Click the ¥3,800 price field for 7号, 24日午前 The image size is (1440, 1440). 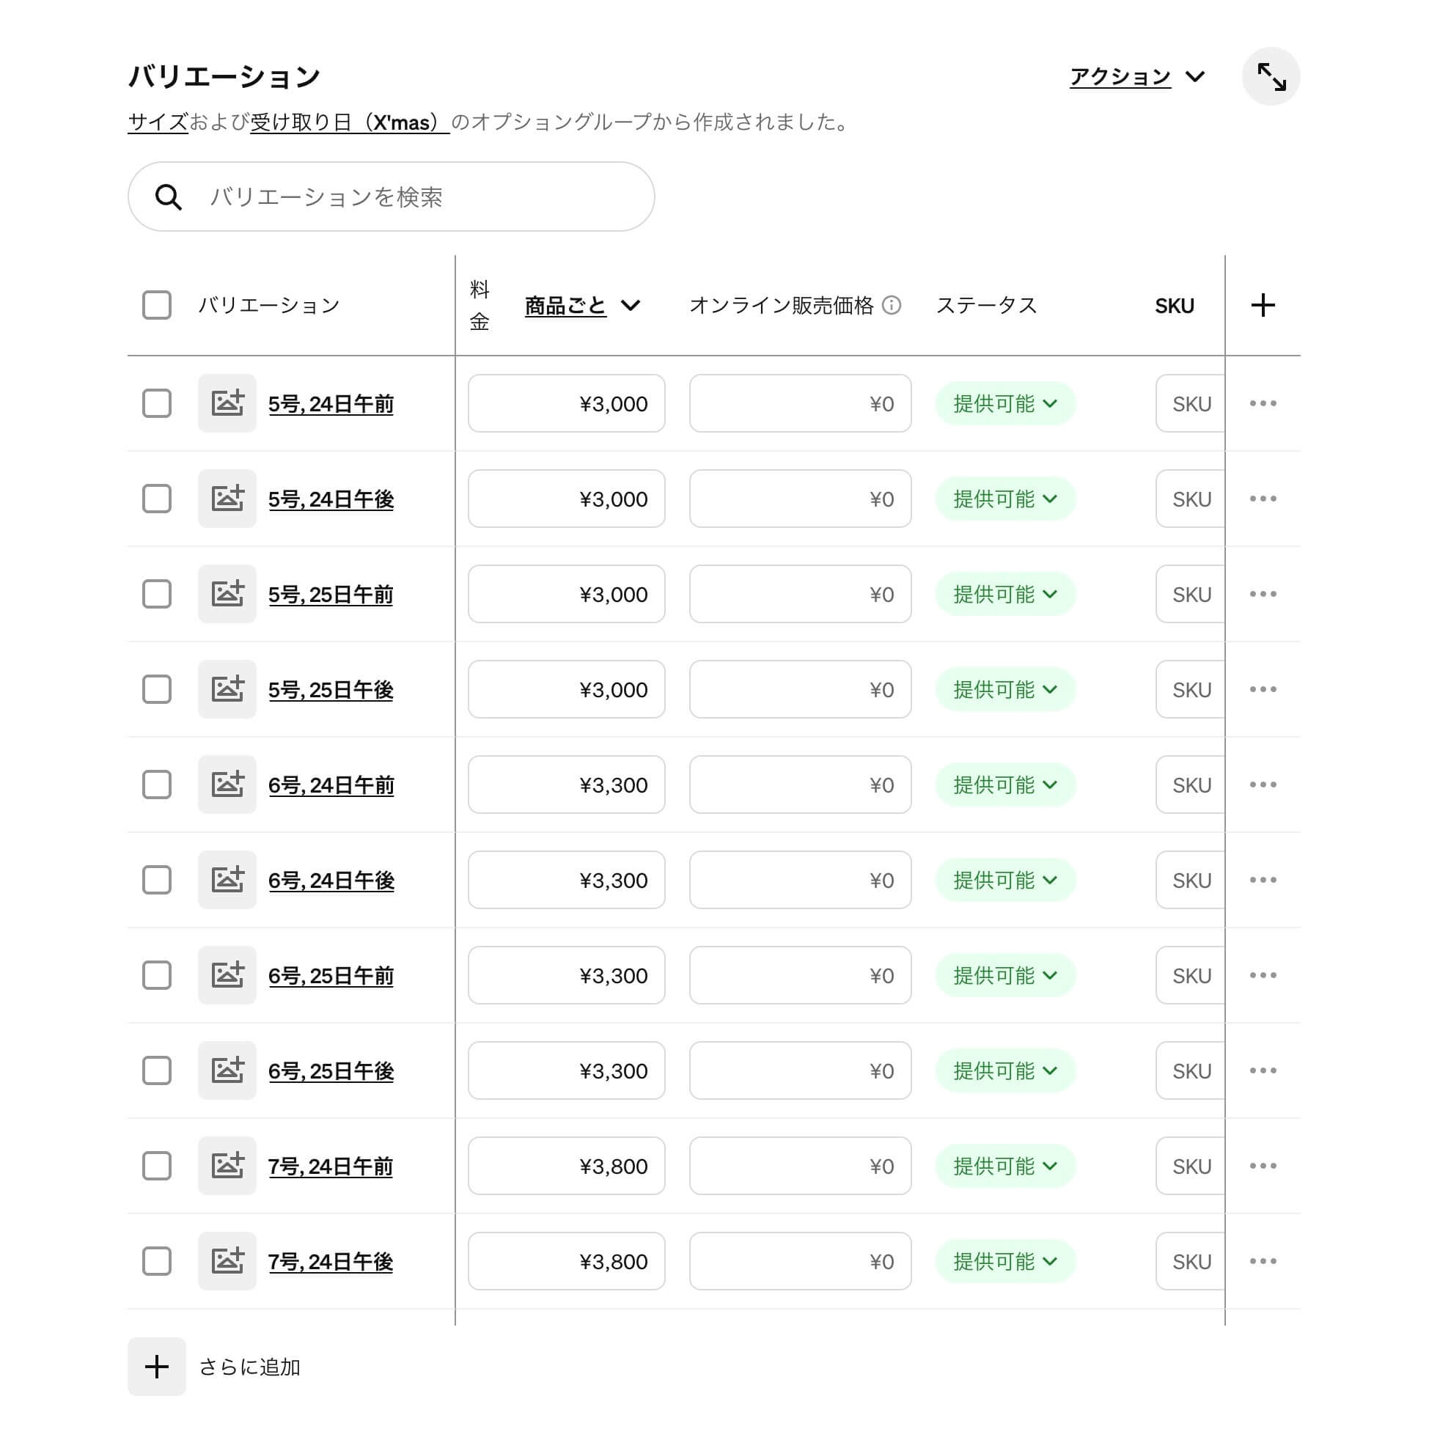(567, 1167)
